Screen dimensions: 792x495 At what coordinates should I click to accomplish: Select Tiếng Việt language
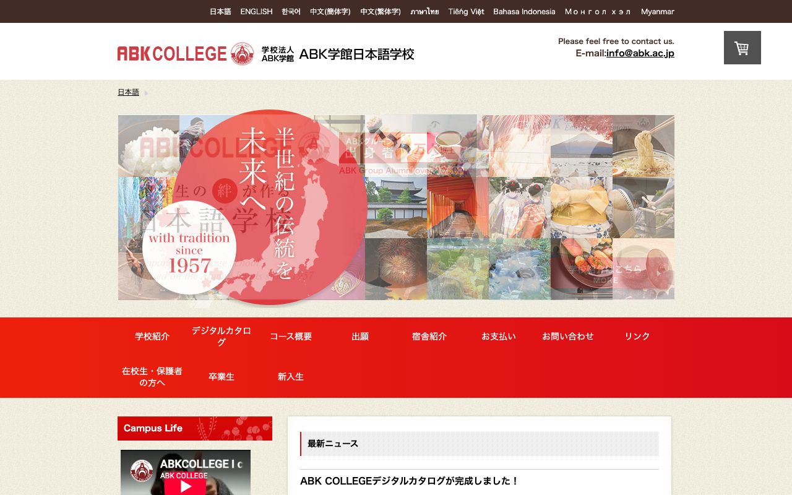(466, 12)
